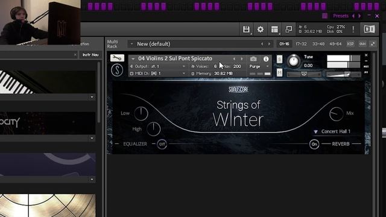Select previous instrument with left arrow

234,59
